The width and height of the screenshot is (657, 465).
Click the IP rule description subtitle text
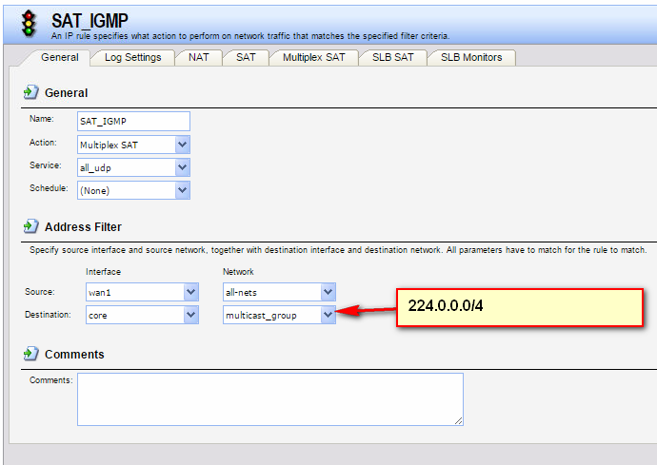[250, 36]
